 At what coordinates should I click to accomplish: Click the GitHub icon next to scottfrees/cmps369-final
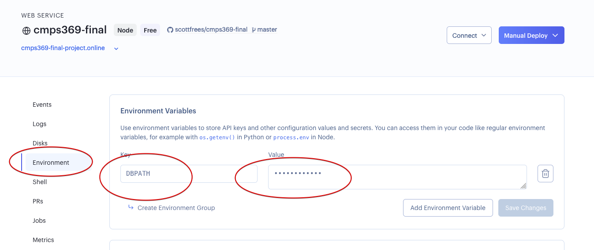(x=170, y=30)
